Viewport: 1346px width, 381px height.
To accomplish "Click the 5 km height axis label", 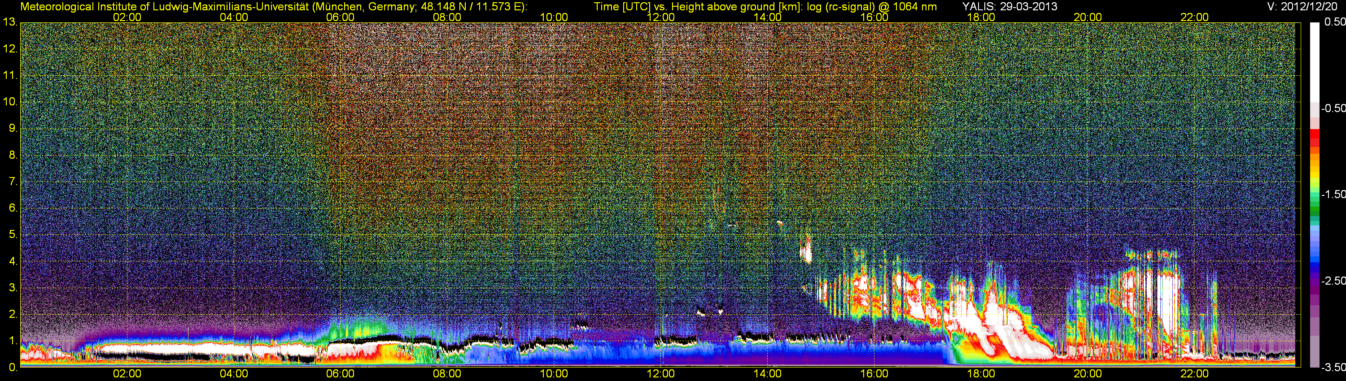I will (13, 235).
